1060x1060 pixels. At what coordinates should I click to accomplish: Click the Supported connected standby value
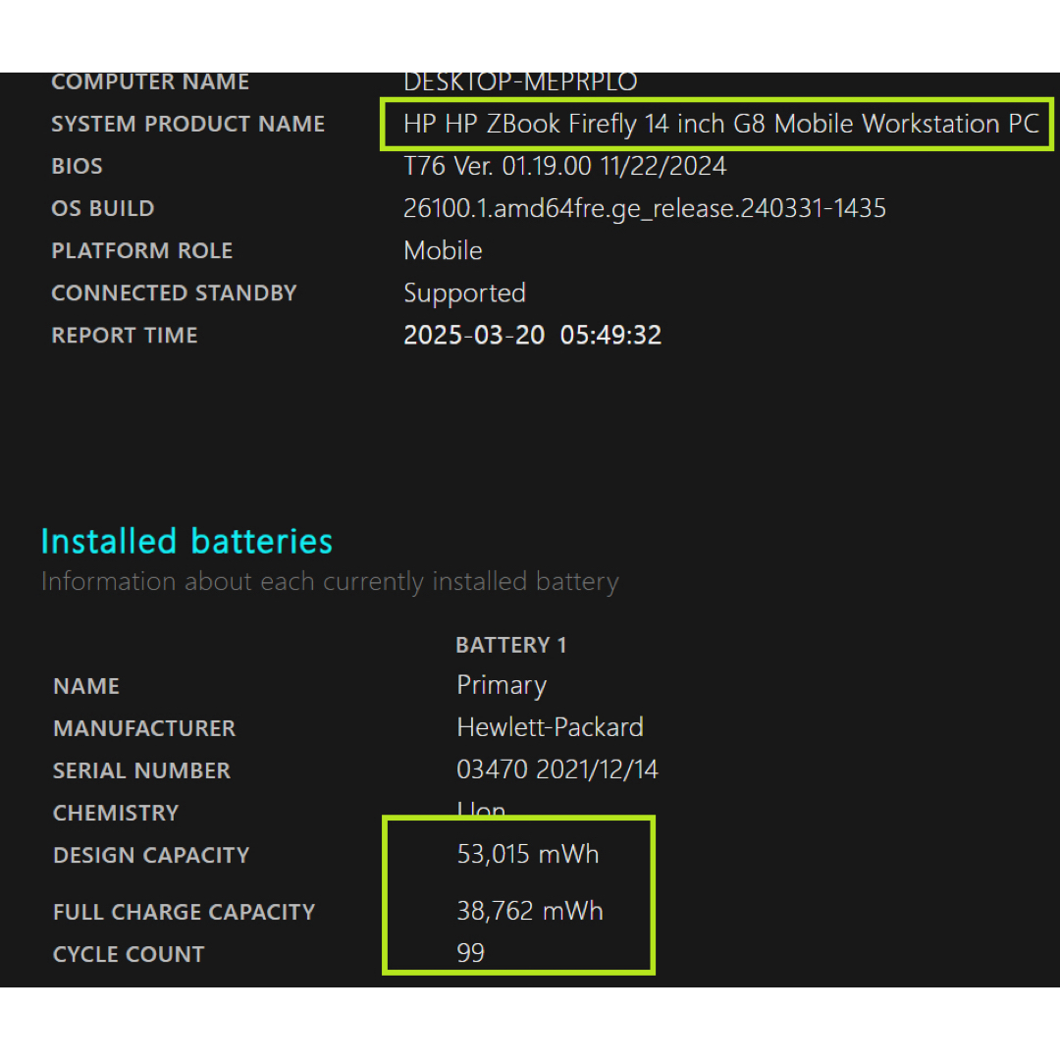point(464,293)
